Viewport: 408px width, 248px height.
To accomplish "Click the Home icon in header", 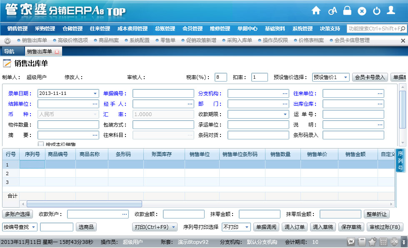I will (x=316, y=11).
